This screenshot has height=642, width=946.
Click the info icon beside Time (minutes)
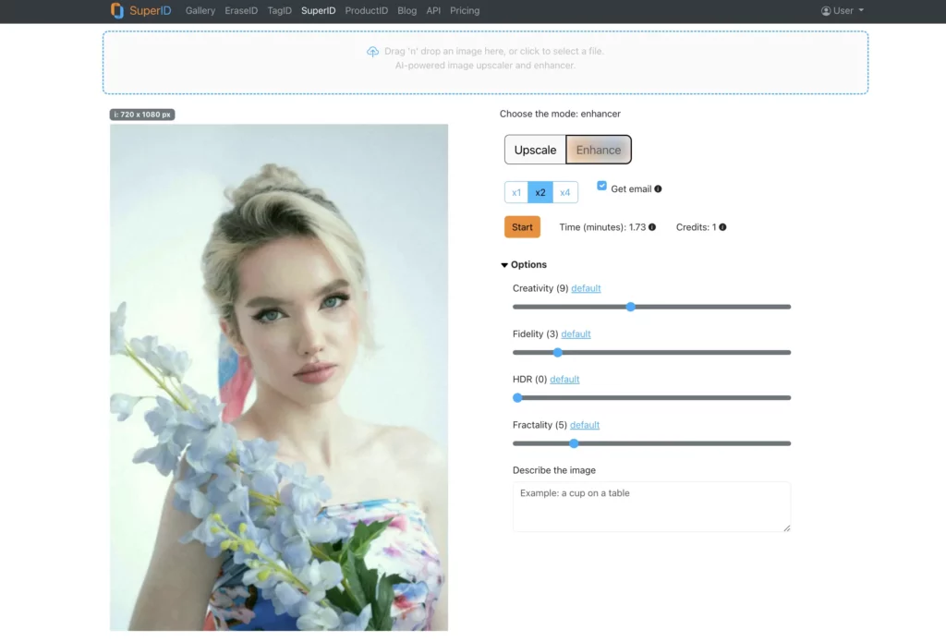tap(650, 226)
